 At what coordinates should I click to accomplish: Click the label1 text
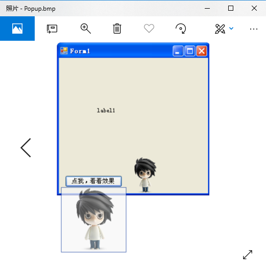pos(106,111)
